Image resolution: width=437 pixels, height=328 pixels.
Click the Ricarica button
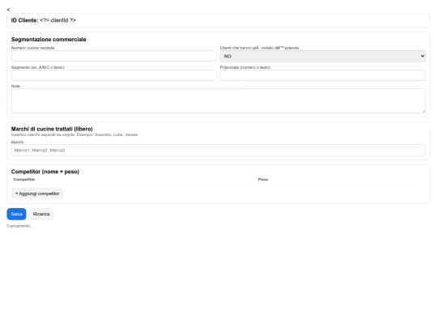pos(41,214)
